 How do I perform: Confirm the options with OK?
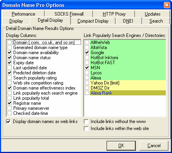[121, 146]
